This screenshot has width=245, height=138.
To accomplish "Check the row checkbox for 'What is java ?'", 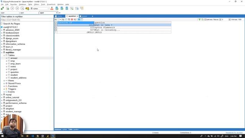I will 56,25.
